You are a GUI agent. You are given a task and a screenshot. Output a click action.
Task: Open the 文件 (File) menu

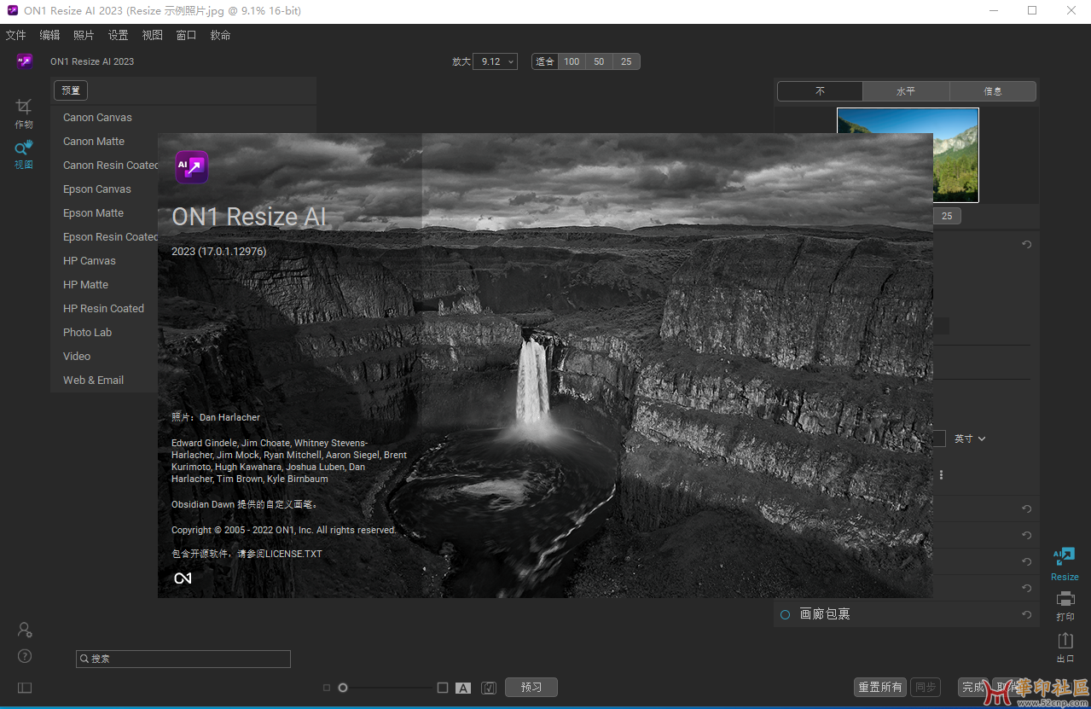tap(16, 35)
